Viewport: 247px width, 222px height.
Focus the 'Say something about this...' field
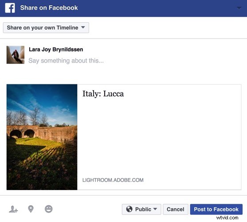coord(66,60)
